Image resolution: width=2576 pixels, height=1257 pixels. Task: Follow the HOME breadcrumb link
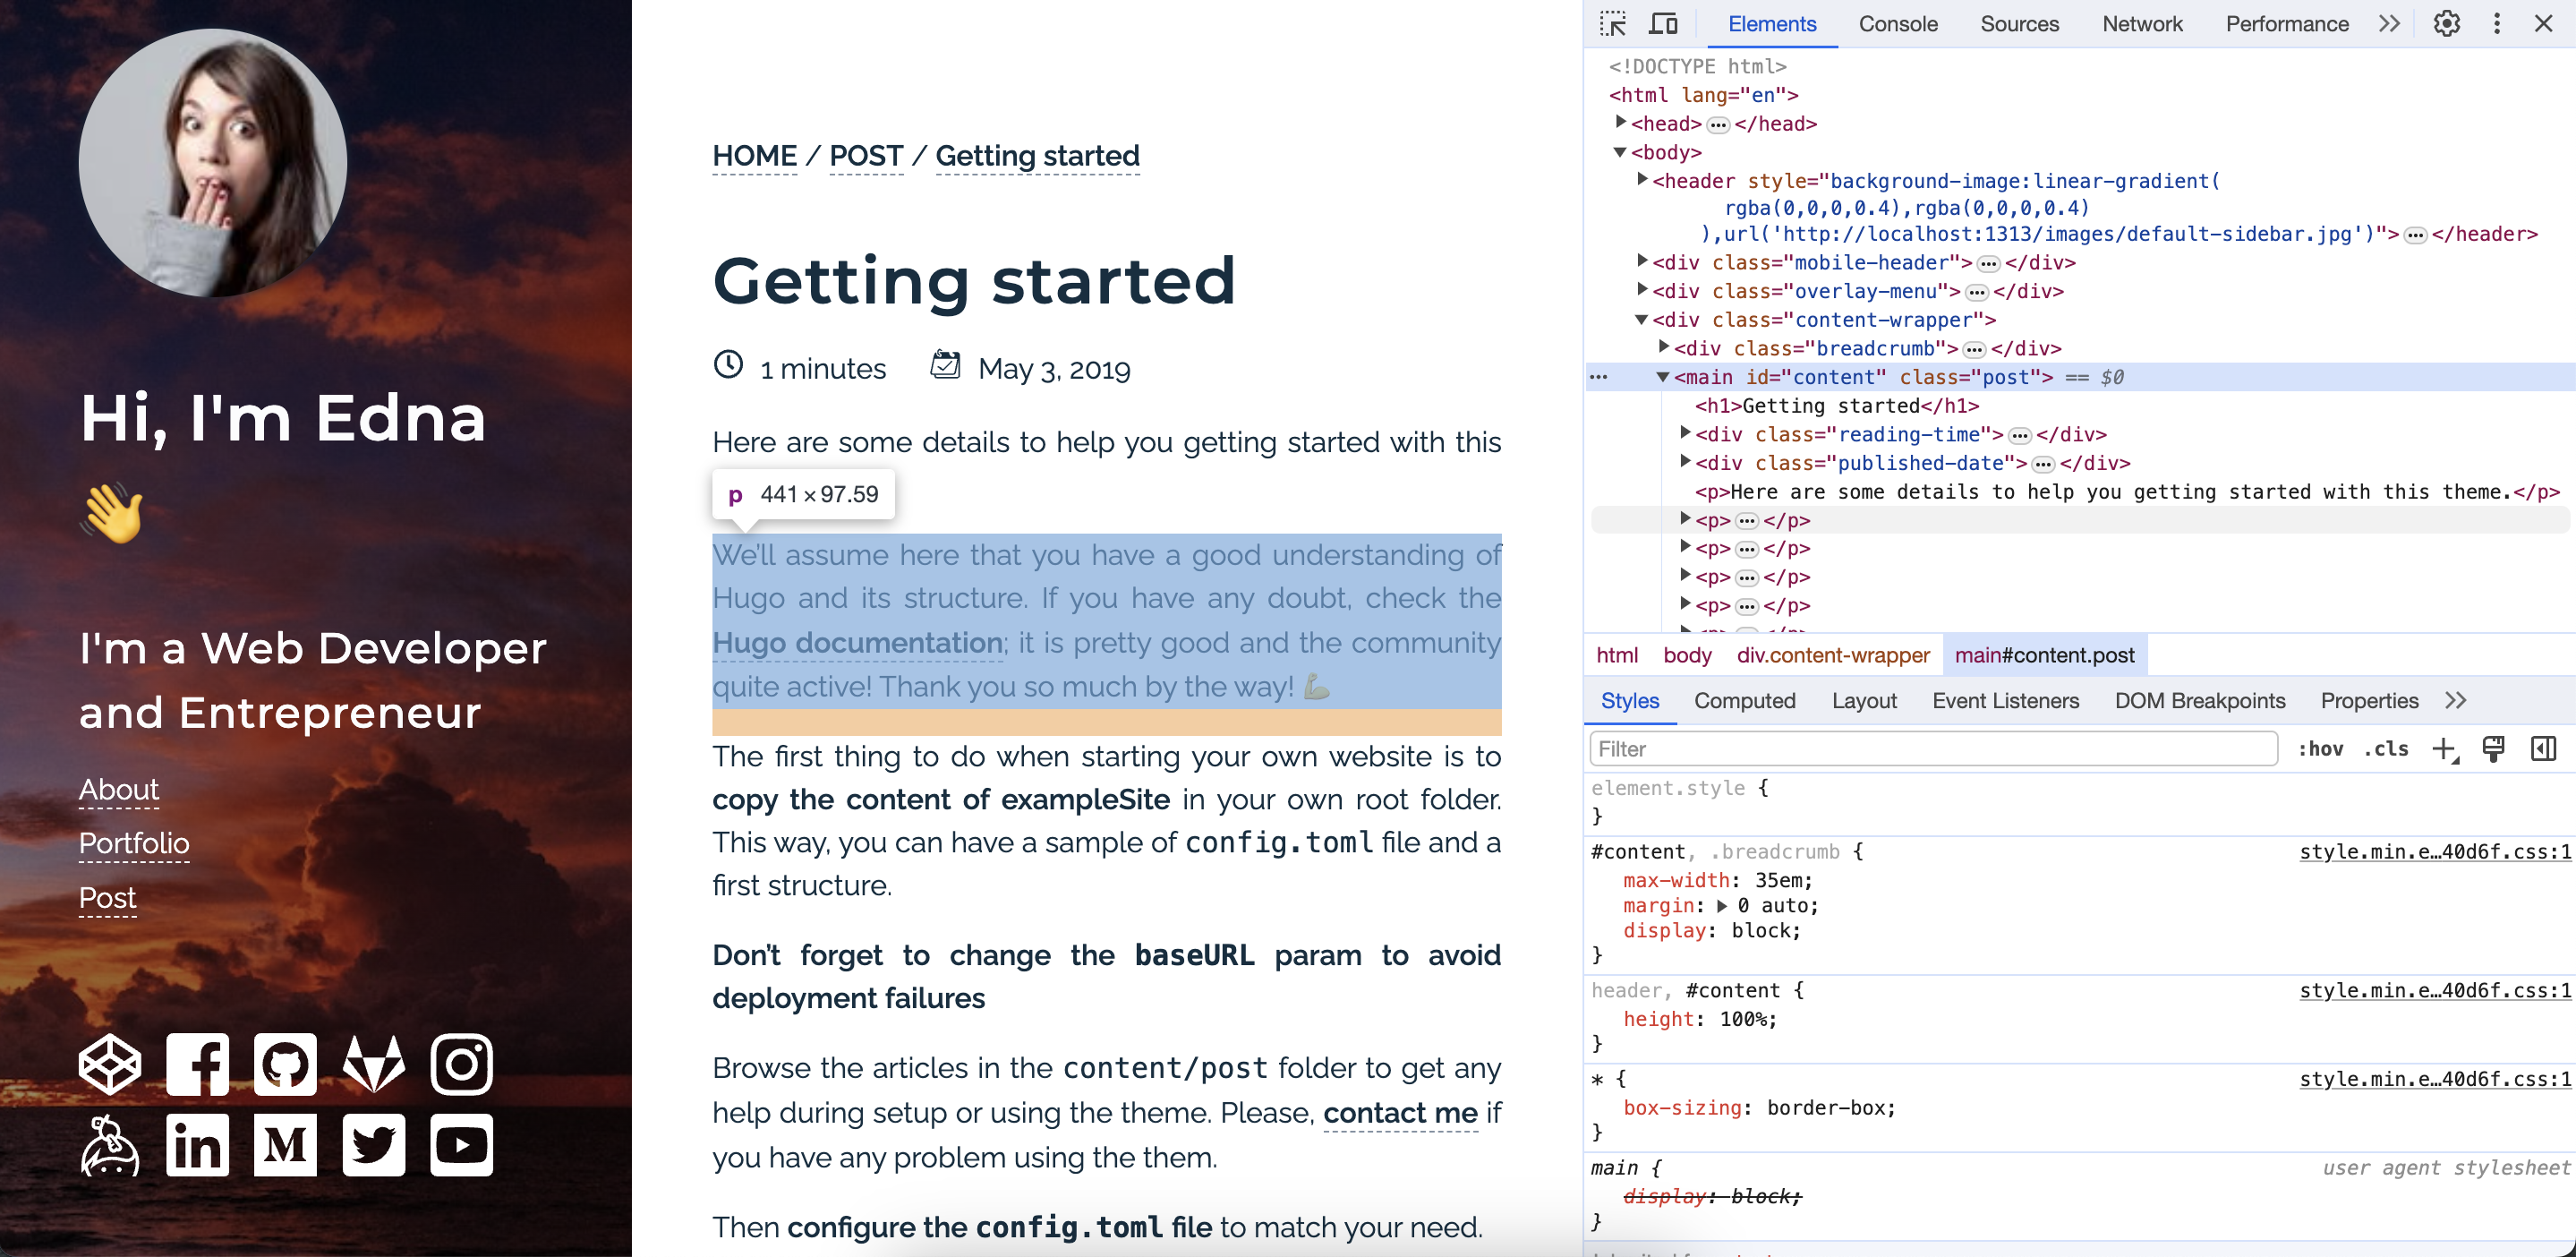[x=755, y=156]
